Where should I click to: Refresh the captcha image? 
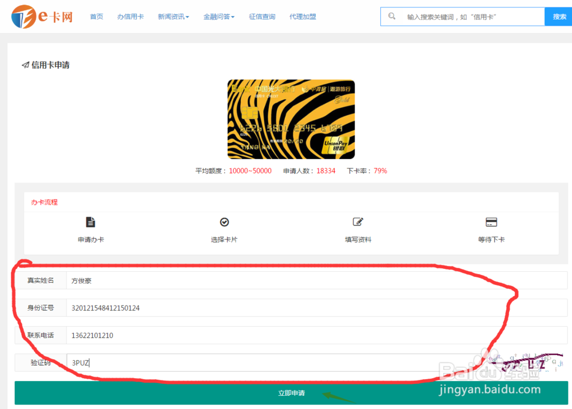pyautogui.click(x=525, y=362)
